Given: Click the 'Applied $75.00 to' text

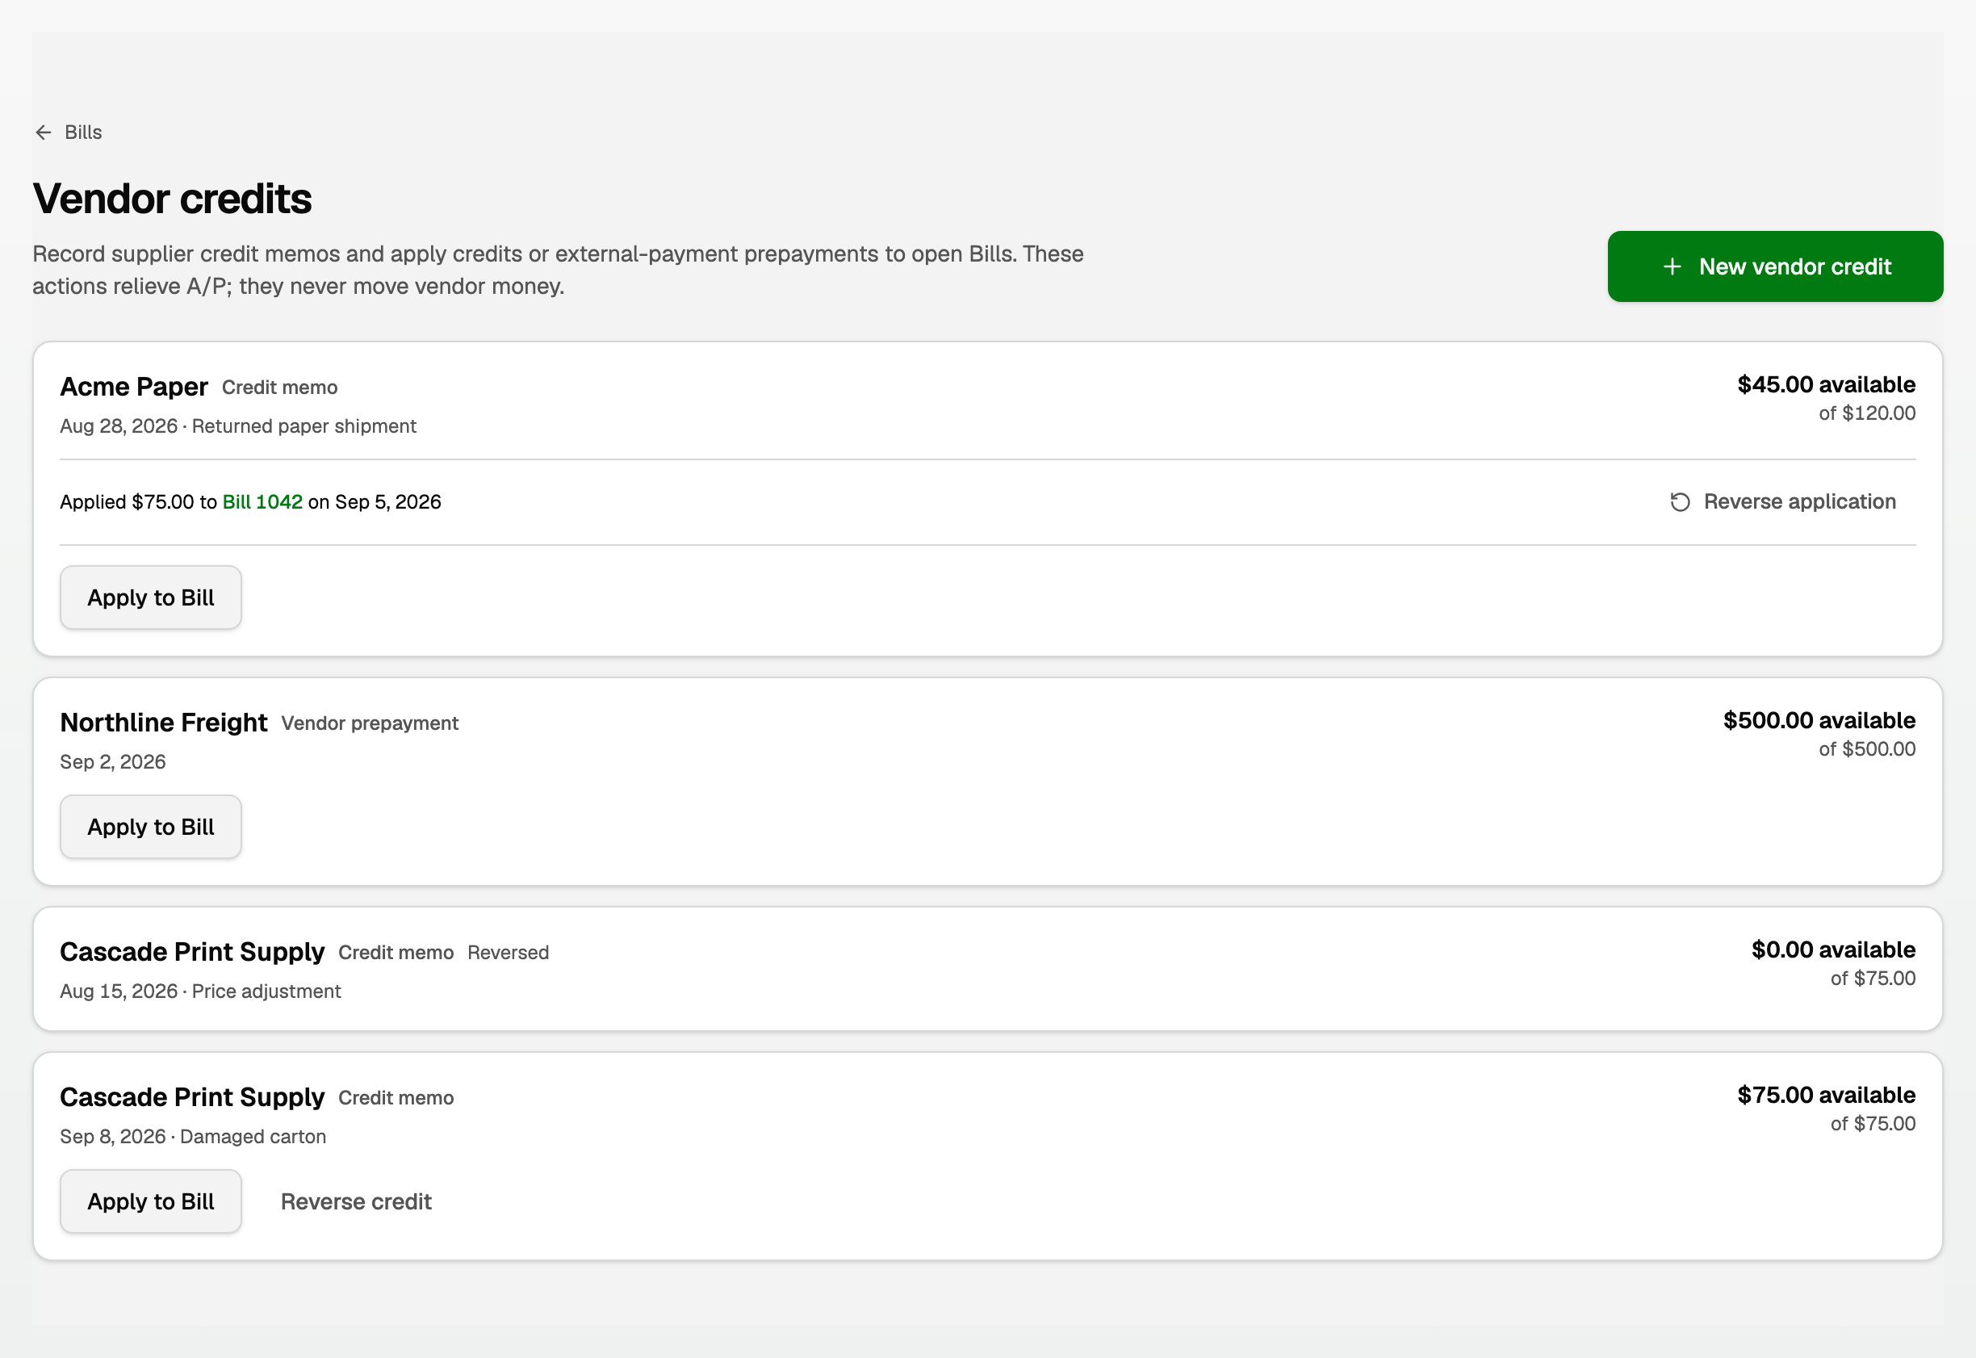Looking at the screenshot, I should [138, 502].
